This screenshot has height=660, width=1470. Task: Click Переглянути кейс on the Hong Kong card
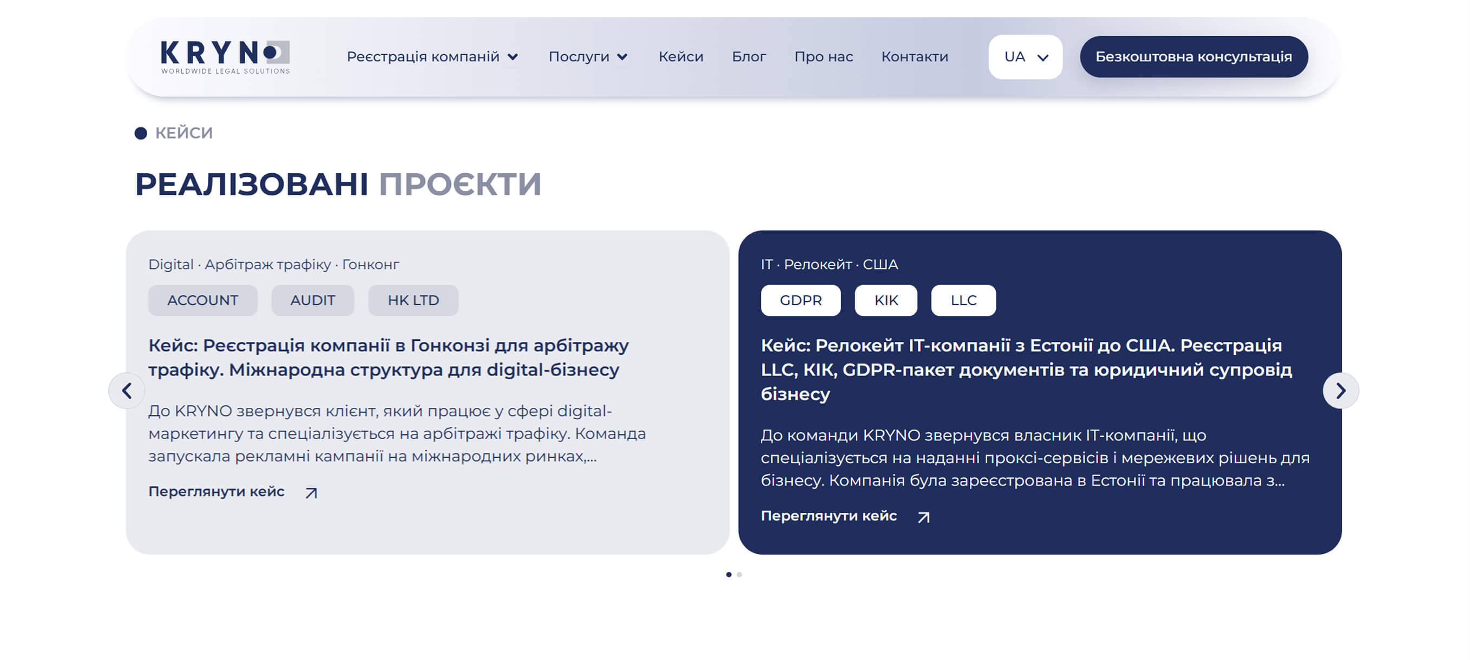pyautogui.click(x=216, y=492)
